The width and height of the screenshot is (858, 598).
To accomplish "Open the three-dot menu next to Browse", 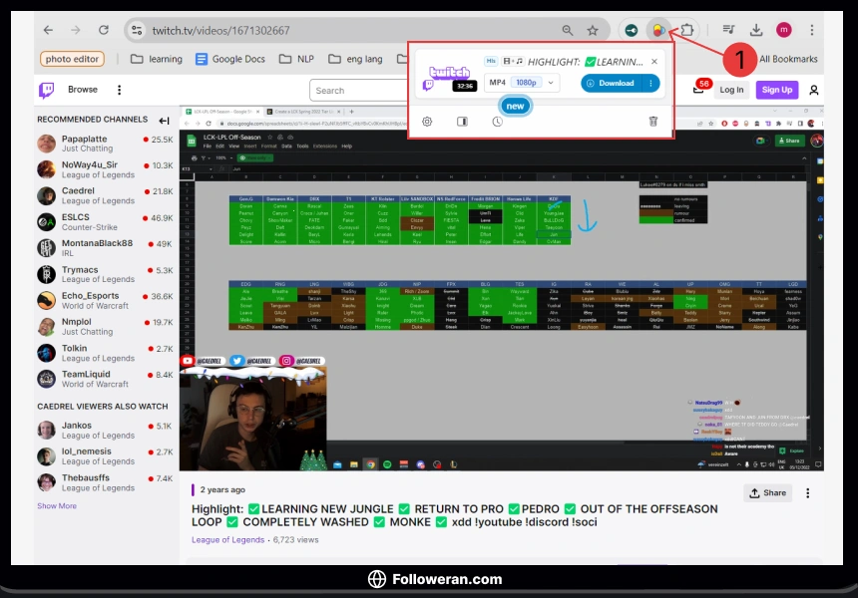I will click(x=120, y=90).
